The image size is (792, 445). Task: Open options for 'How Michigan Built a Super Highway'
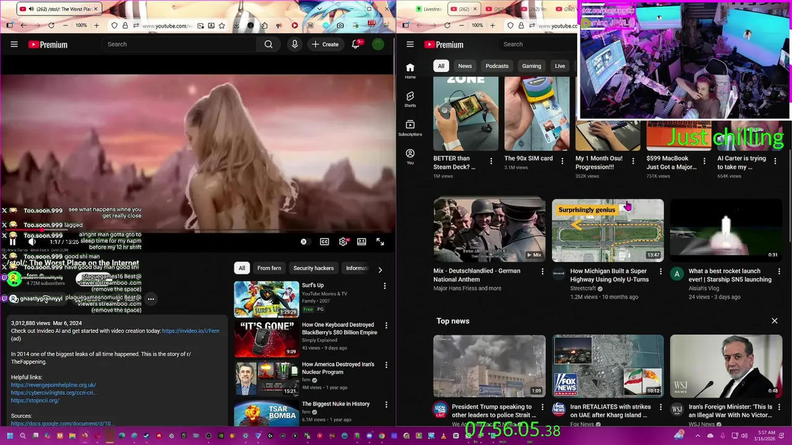661,271
